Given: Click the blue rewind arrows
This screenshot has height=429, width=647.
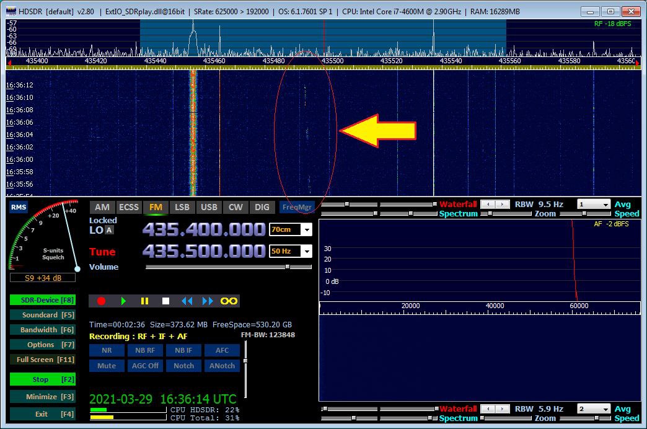Looking at the screenshot, I should pyautogui.click(x=187, y=301).
